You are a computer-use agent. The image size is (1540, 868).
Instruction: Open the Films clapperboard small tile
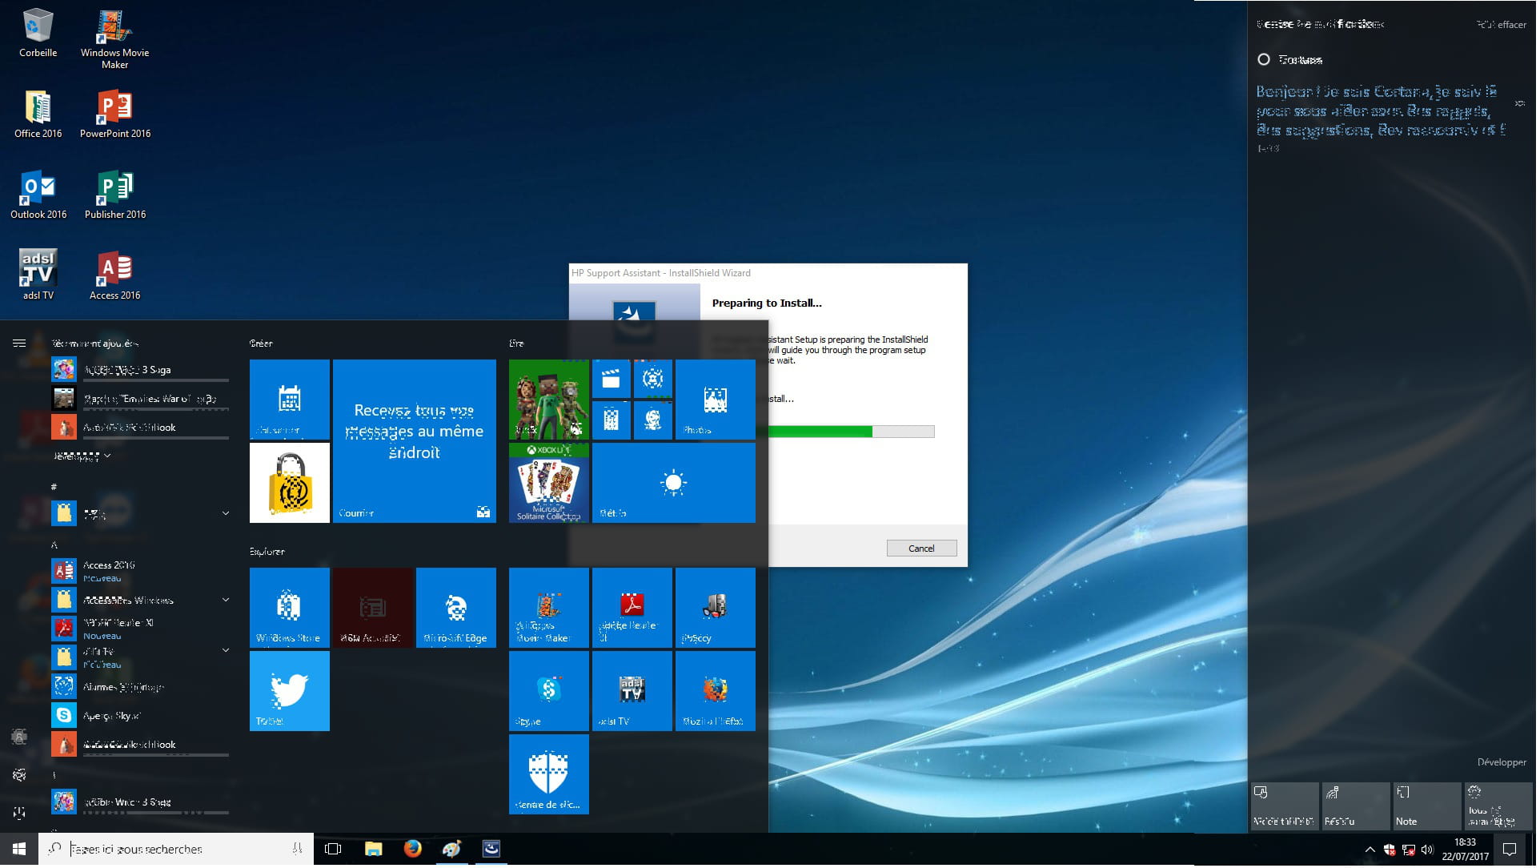[612, 380]
